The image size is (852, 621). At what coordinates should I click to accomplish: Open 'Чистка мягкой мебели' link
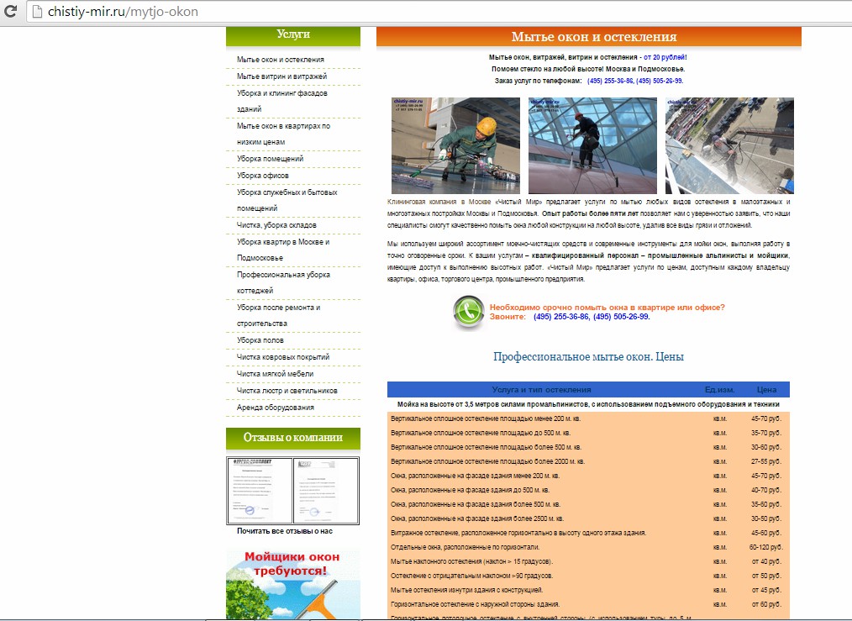pos(275,374)
